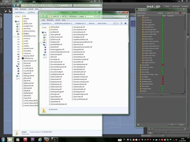Select dzmorphloader.dll file
This screenshot has width=190, height=142.
[79, 32]
